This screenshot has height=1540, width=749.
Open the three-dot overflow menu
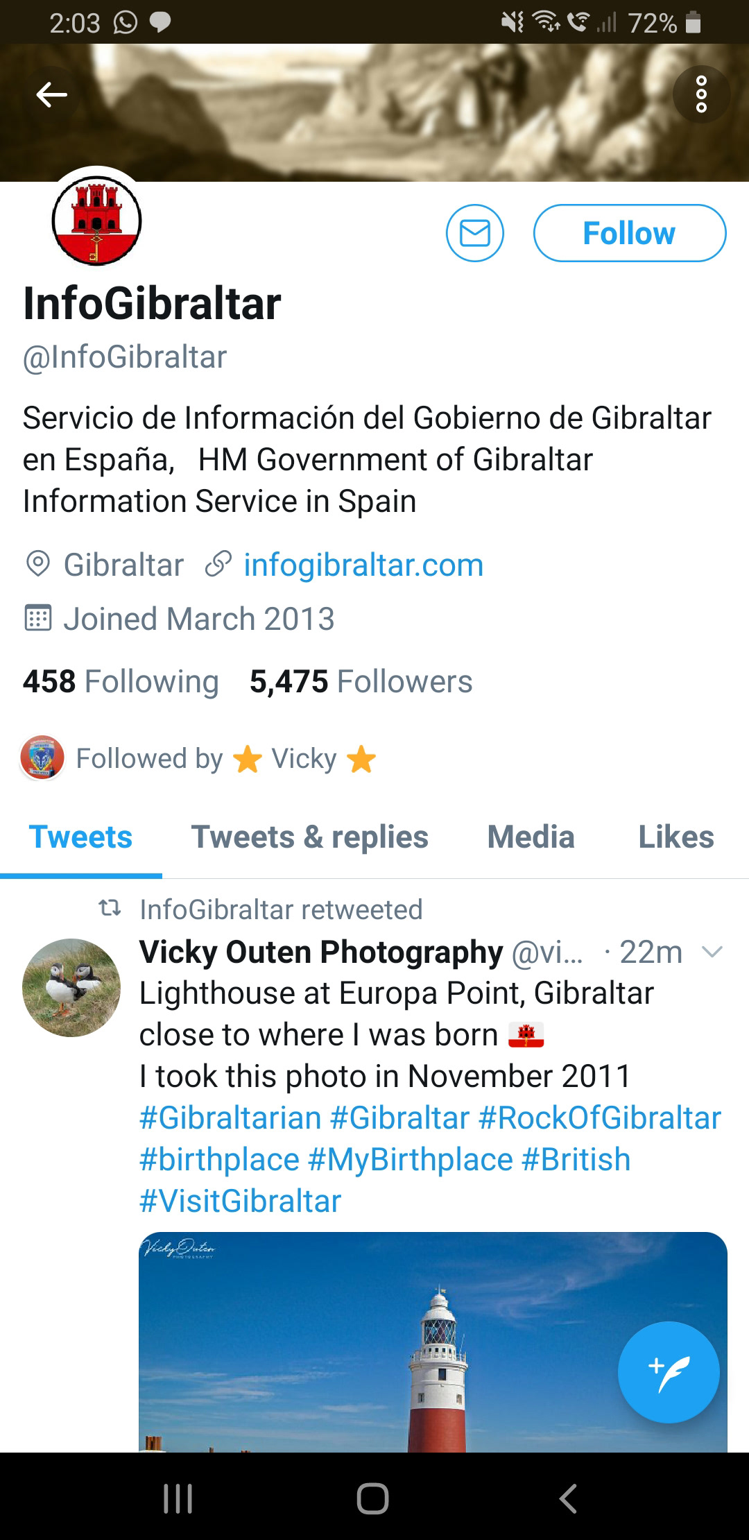pyautogui.click(x=701, y=94)
